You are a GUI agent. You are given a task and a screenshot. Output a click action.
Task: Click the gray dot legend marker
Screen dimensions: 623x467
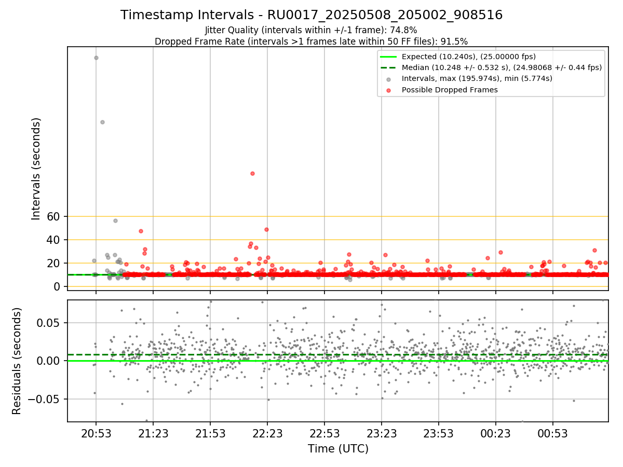pos(389,79)
